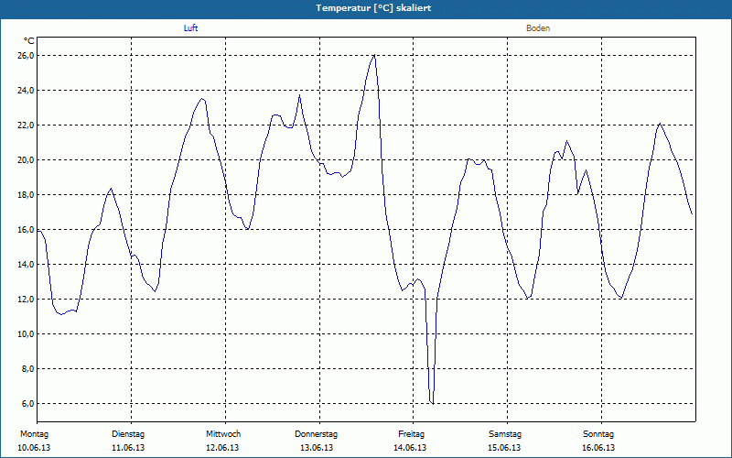Viewport: 732px width, 458px height.
Task: Click the 6 °C minimum dip on Friday
Action: pos(432,402)
